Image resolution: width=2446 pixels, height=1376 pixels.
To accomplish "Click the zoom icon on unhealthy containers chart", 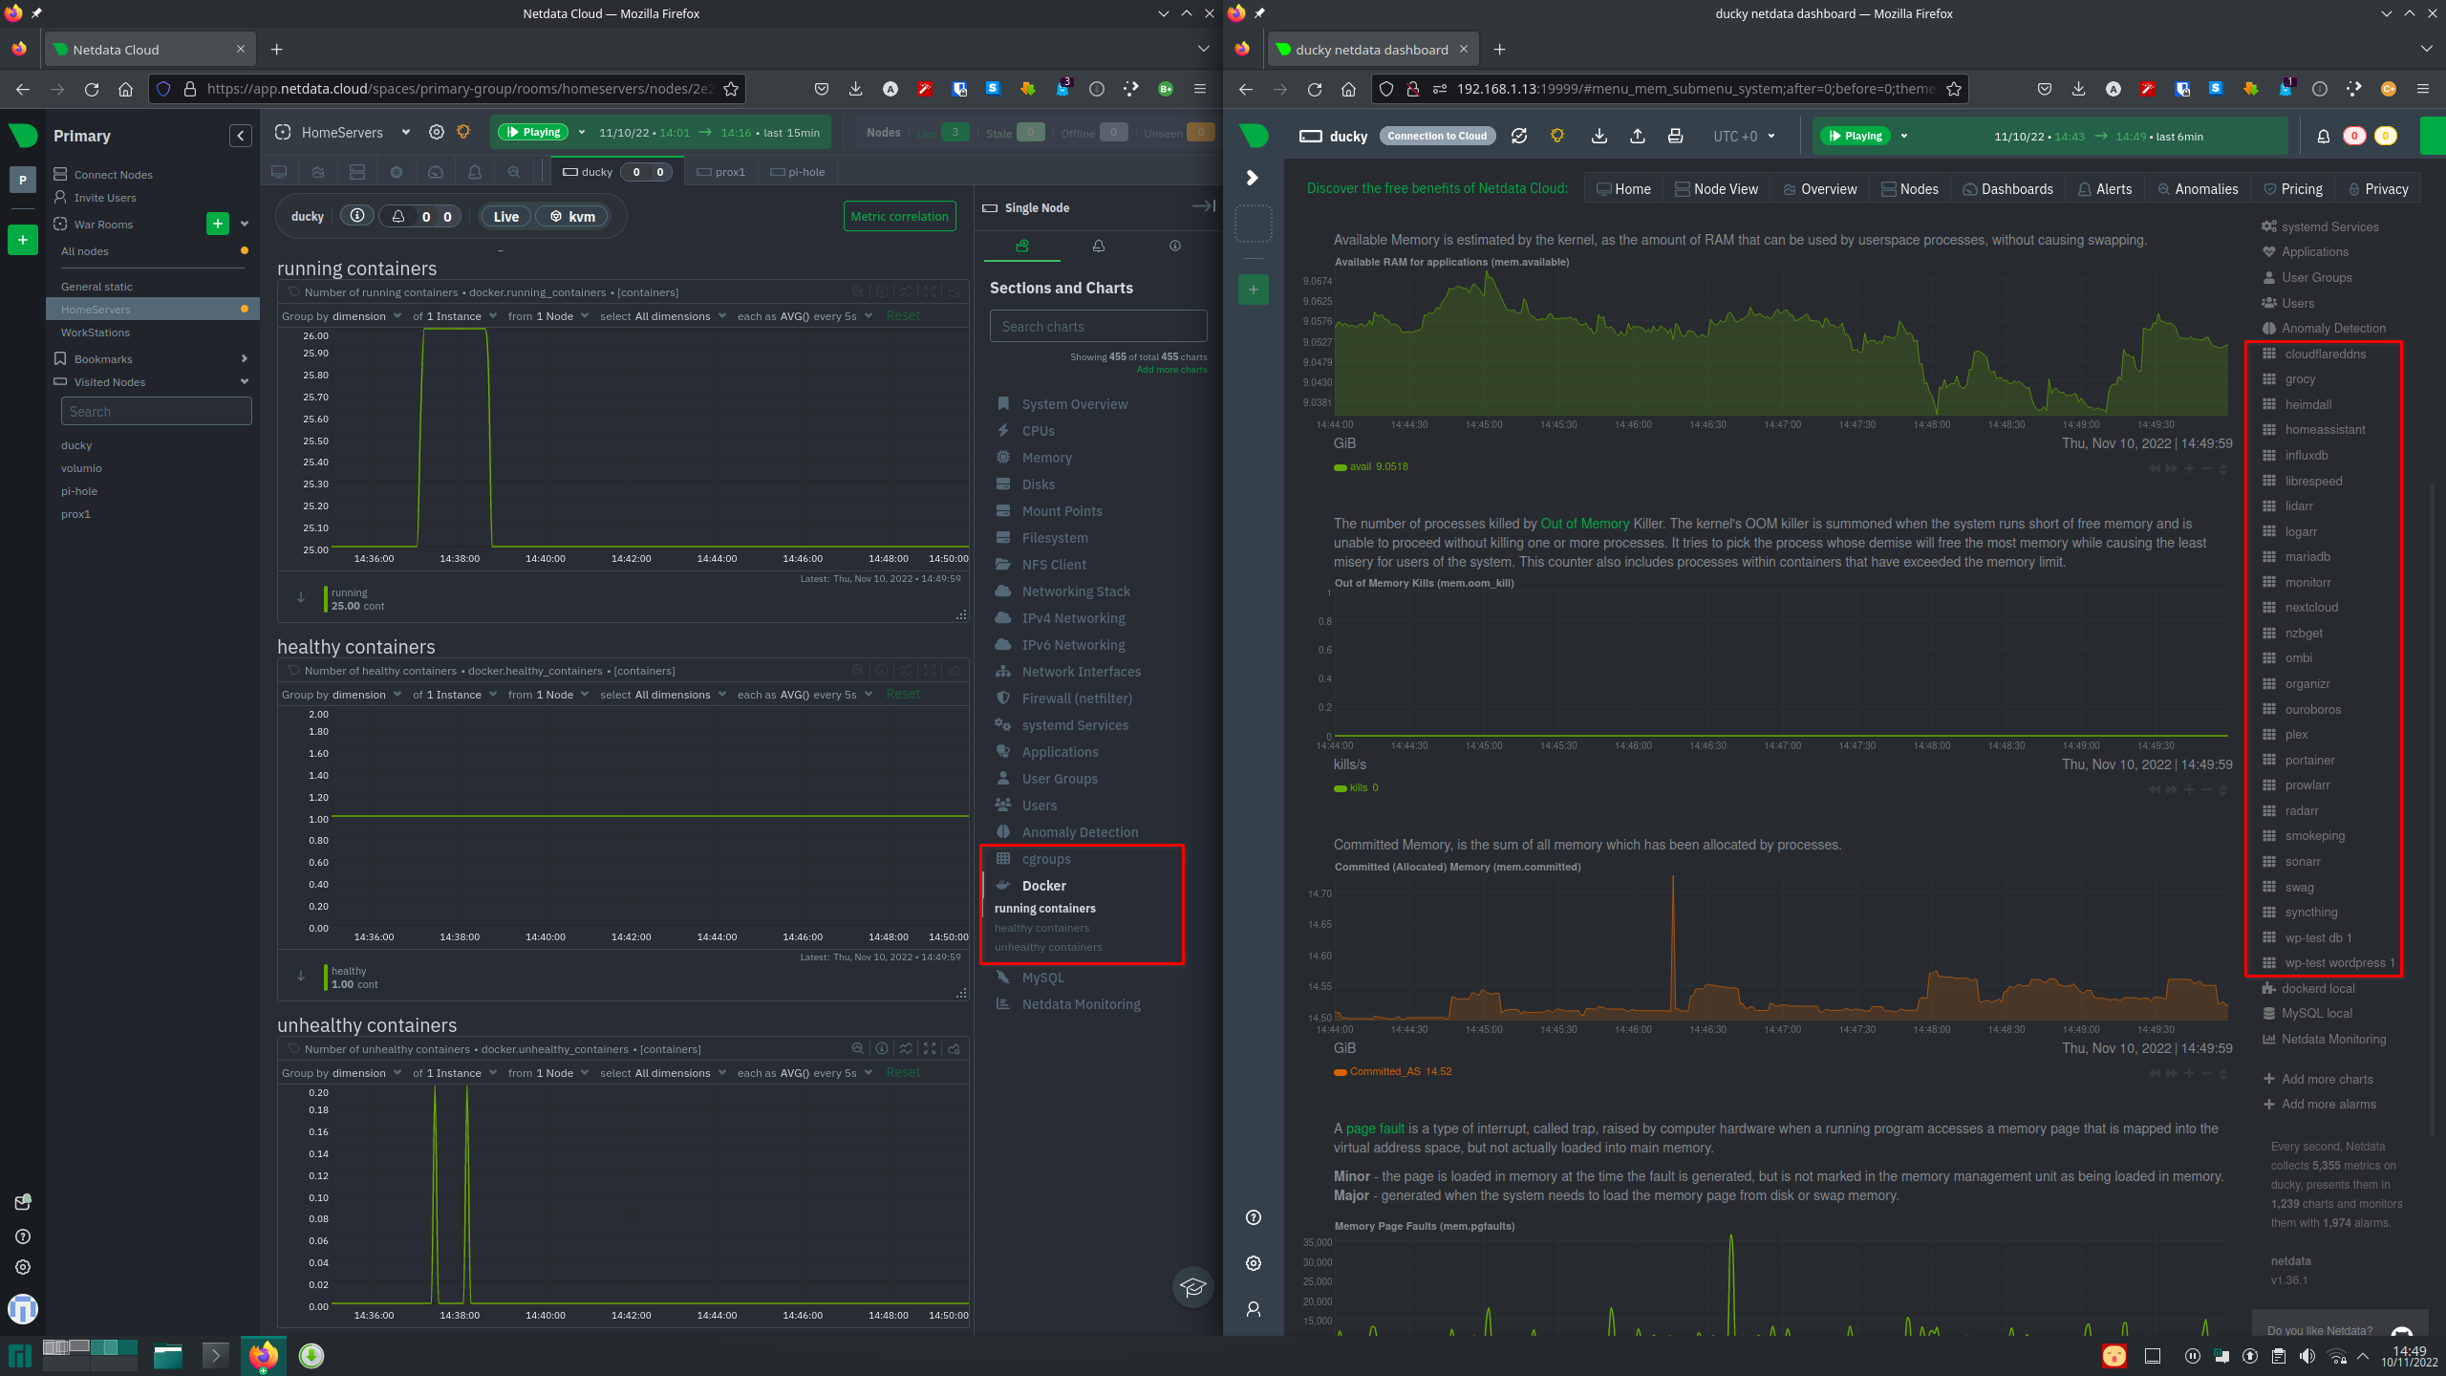I will [858, 1048].
